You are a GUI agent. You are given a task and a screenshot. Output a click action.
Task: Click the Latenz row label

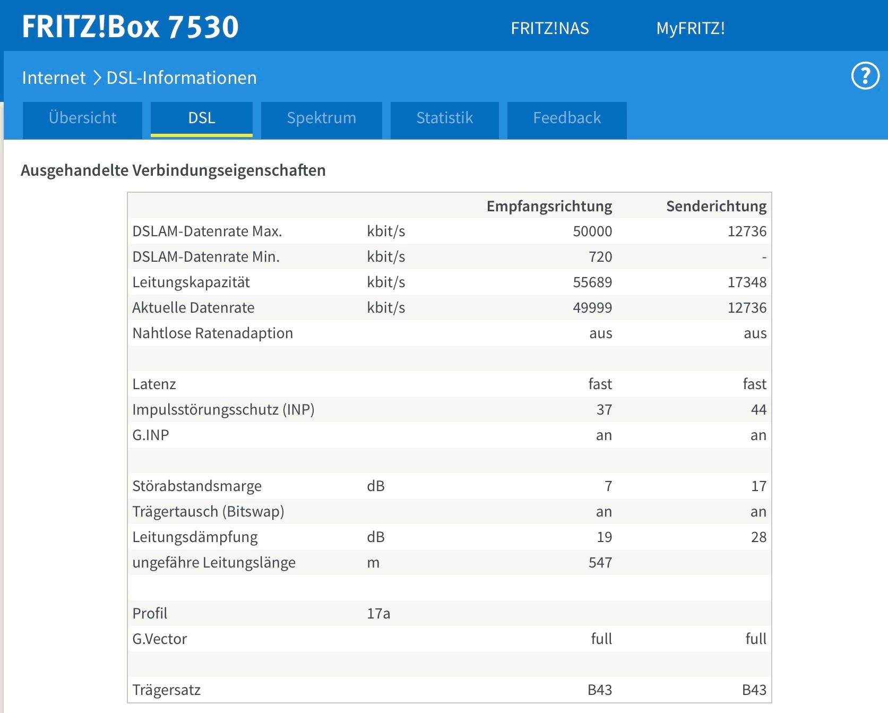pos(154,384)
